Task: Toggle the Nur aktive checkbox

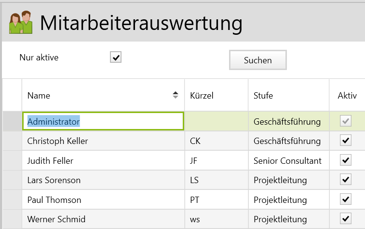Action: point(116,58)
